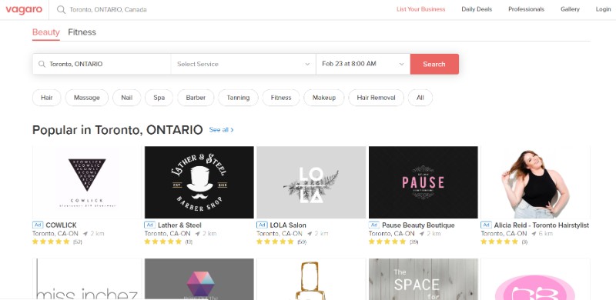The image size is (616, 300).
Task: Click LOLA Salon Ad badge
Action: [262, 225]
